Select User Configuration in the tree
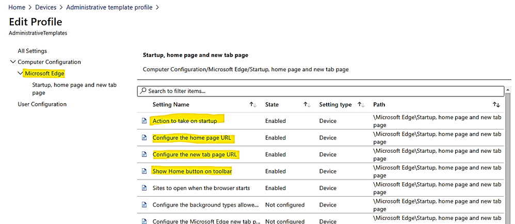515x224 pixels. [x=42, y=104]
